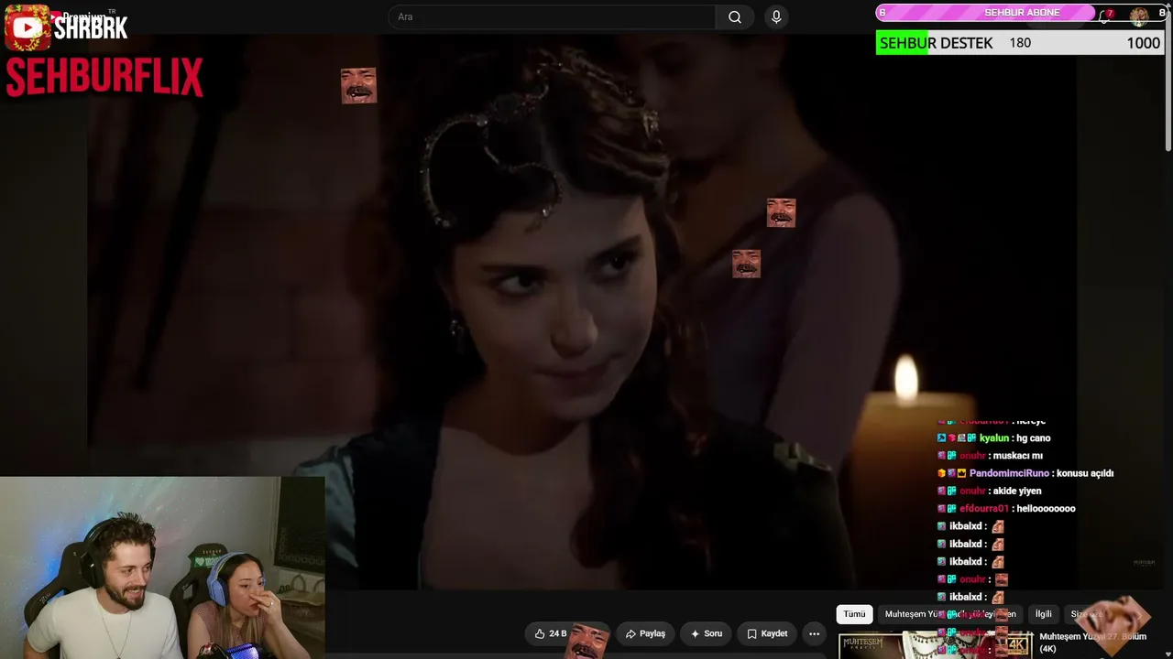Click chat username efdourra01 saying hellooooooo
This screenshot has width=1173, height=659.
coord(983,509)
